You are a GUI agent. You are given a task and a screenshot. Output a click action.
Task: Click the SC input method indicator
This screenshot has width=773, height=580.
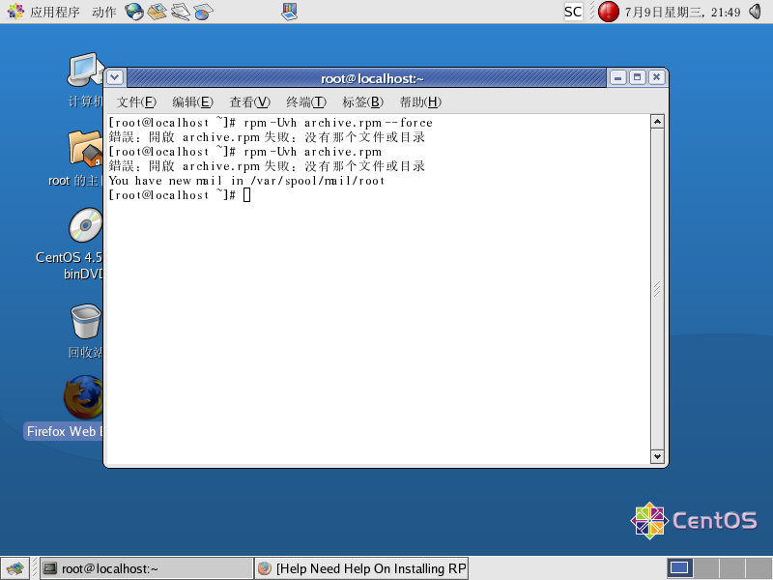pos(573,12)
